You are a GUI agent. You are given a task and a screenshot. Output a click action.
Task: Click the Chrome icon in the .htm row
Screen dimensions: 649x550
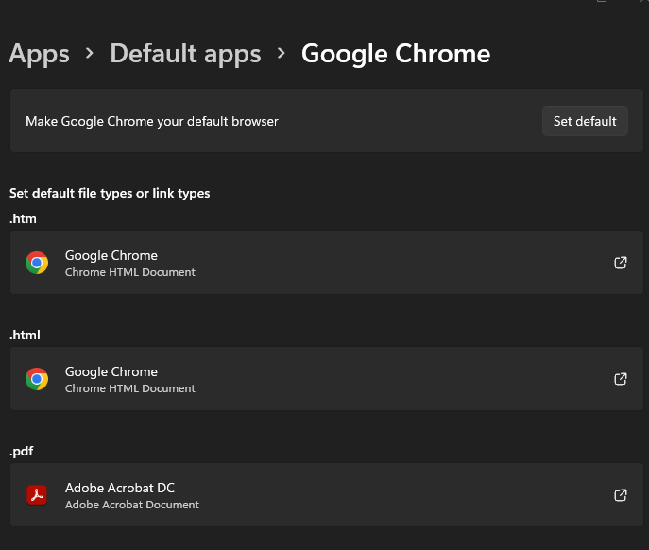[37, 263]
